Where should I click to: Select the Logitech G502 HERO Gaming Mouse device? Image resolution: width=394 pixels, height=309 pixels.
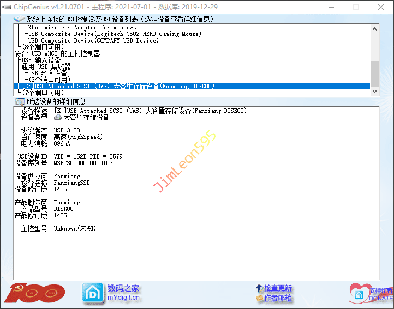point(114,34)
